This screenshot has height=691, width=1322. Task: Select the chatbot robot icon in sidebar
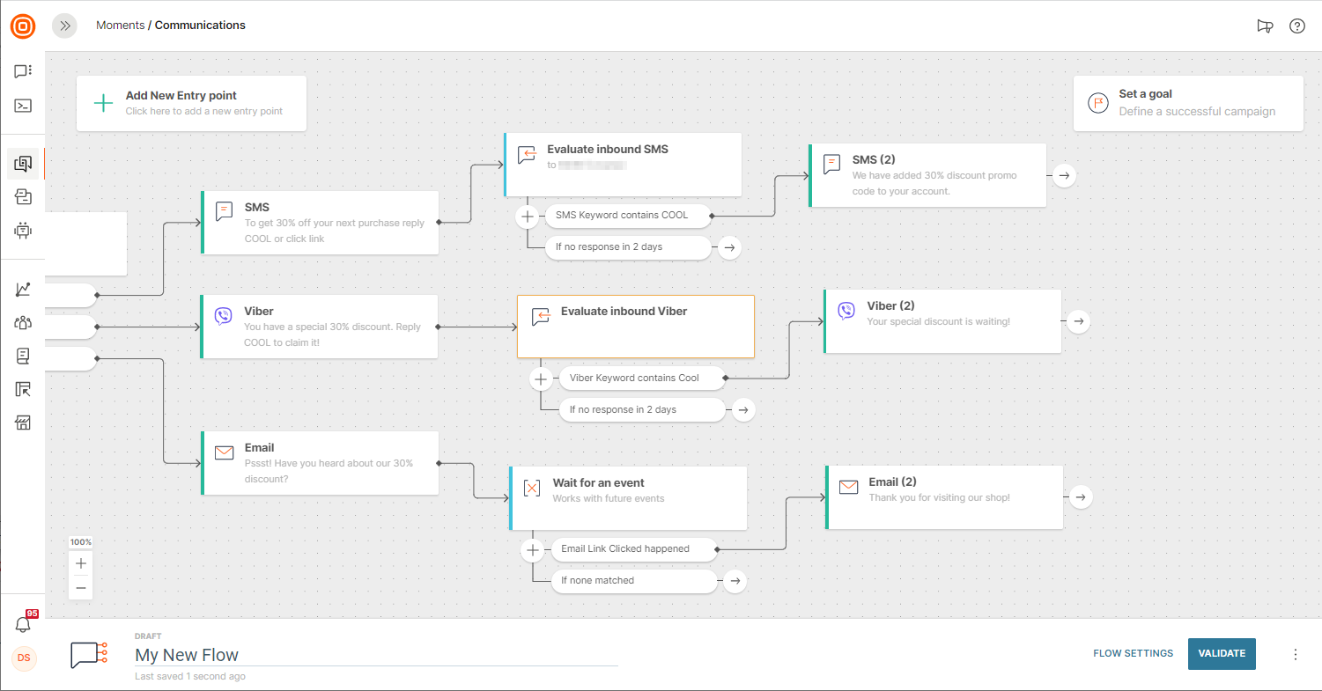pyautogui.click(x=23, y=231)
